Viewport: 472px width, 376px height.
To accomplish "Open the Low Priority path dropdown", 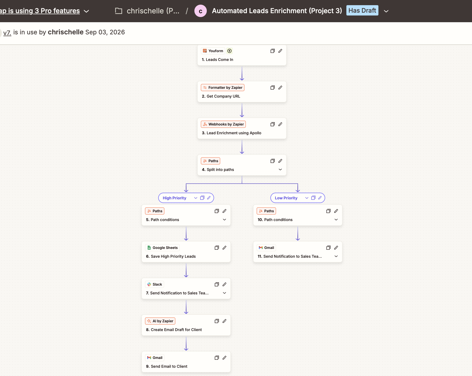I will pyautogui.click(x=307, y=198).
